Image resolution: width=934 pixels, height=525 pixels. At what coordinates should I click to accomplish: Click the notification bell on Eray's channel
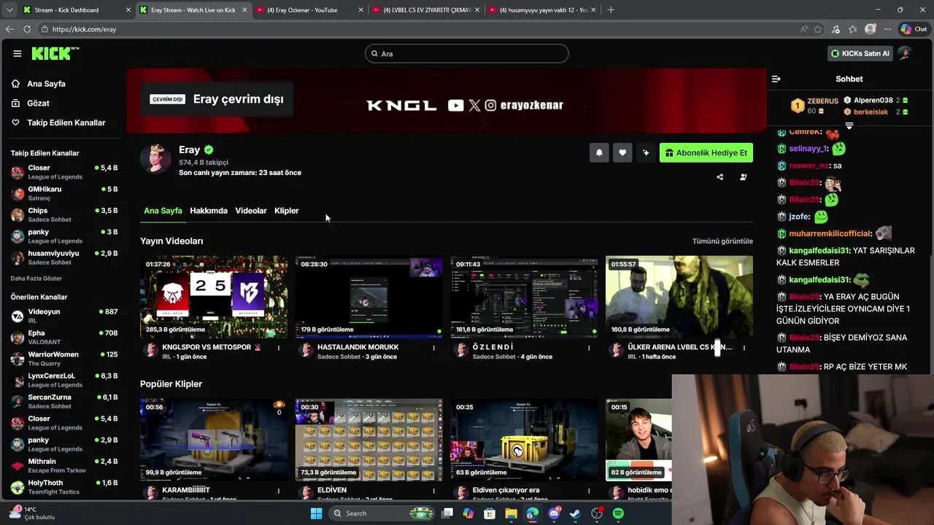[x=599, y=152]
